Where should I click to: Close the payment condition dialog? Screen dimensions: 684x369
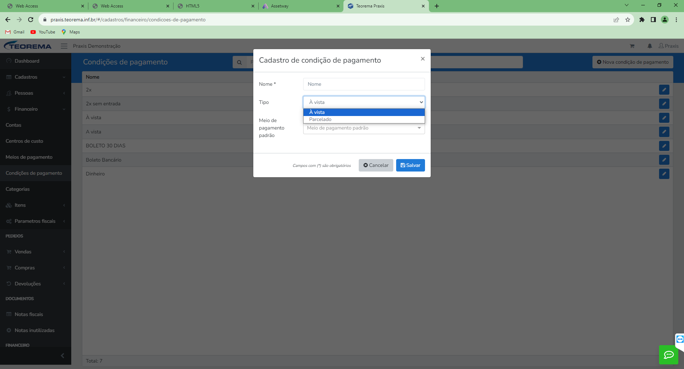coord(423,59)
